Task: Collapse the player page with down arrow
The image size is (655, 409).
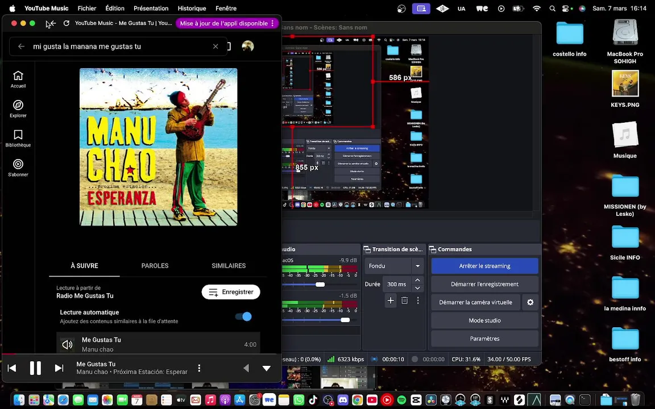Action: tap(267, 368)
